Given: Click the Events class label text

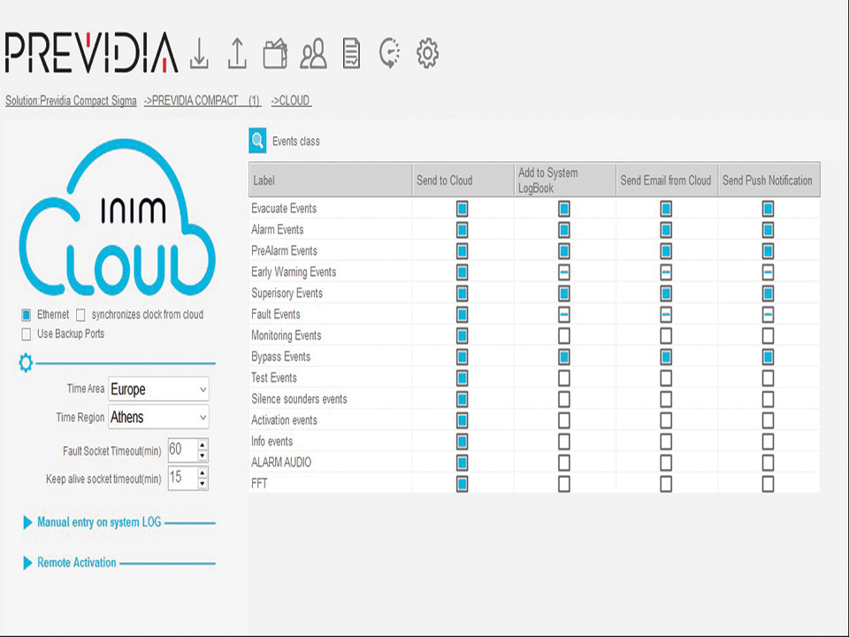Looking at the screenshot, I should tap(295, 142).
